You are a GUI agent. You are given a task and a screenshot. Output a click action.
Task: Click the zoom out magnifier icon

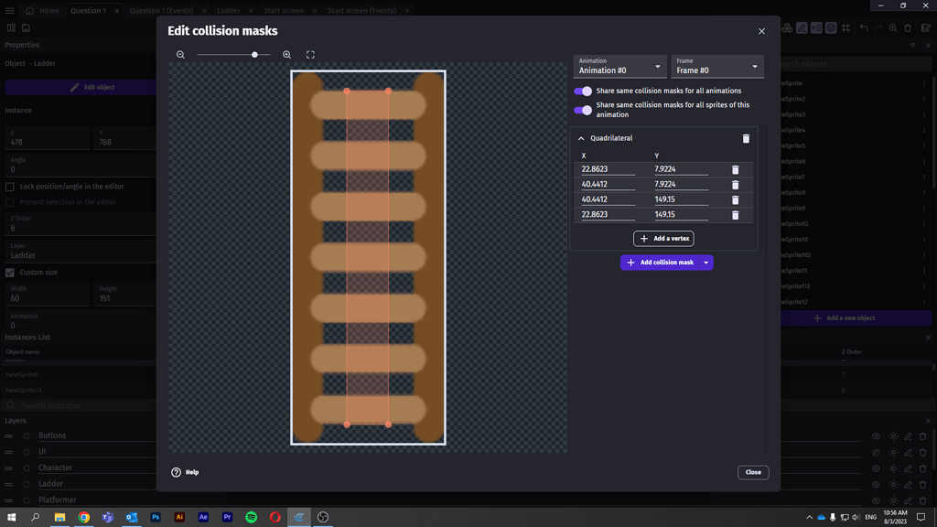180,55
